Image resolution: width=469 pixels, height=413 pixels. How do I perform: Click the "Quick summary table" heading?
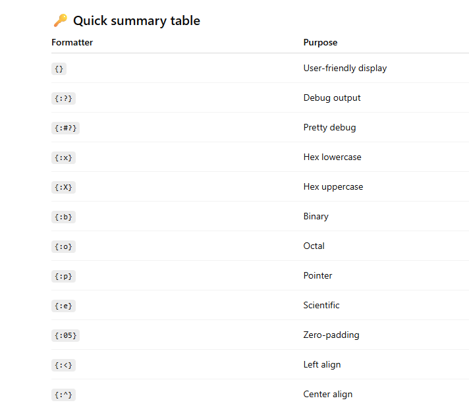coord(136,20)
